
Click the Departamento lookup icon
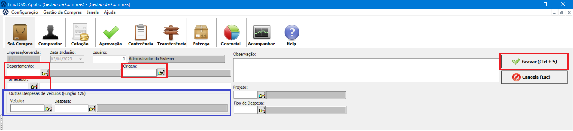tap(44, 73)
